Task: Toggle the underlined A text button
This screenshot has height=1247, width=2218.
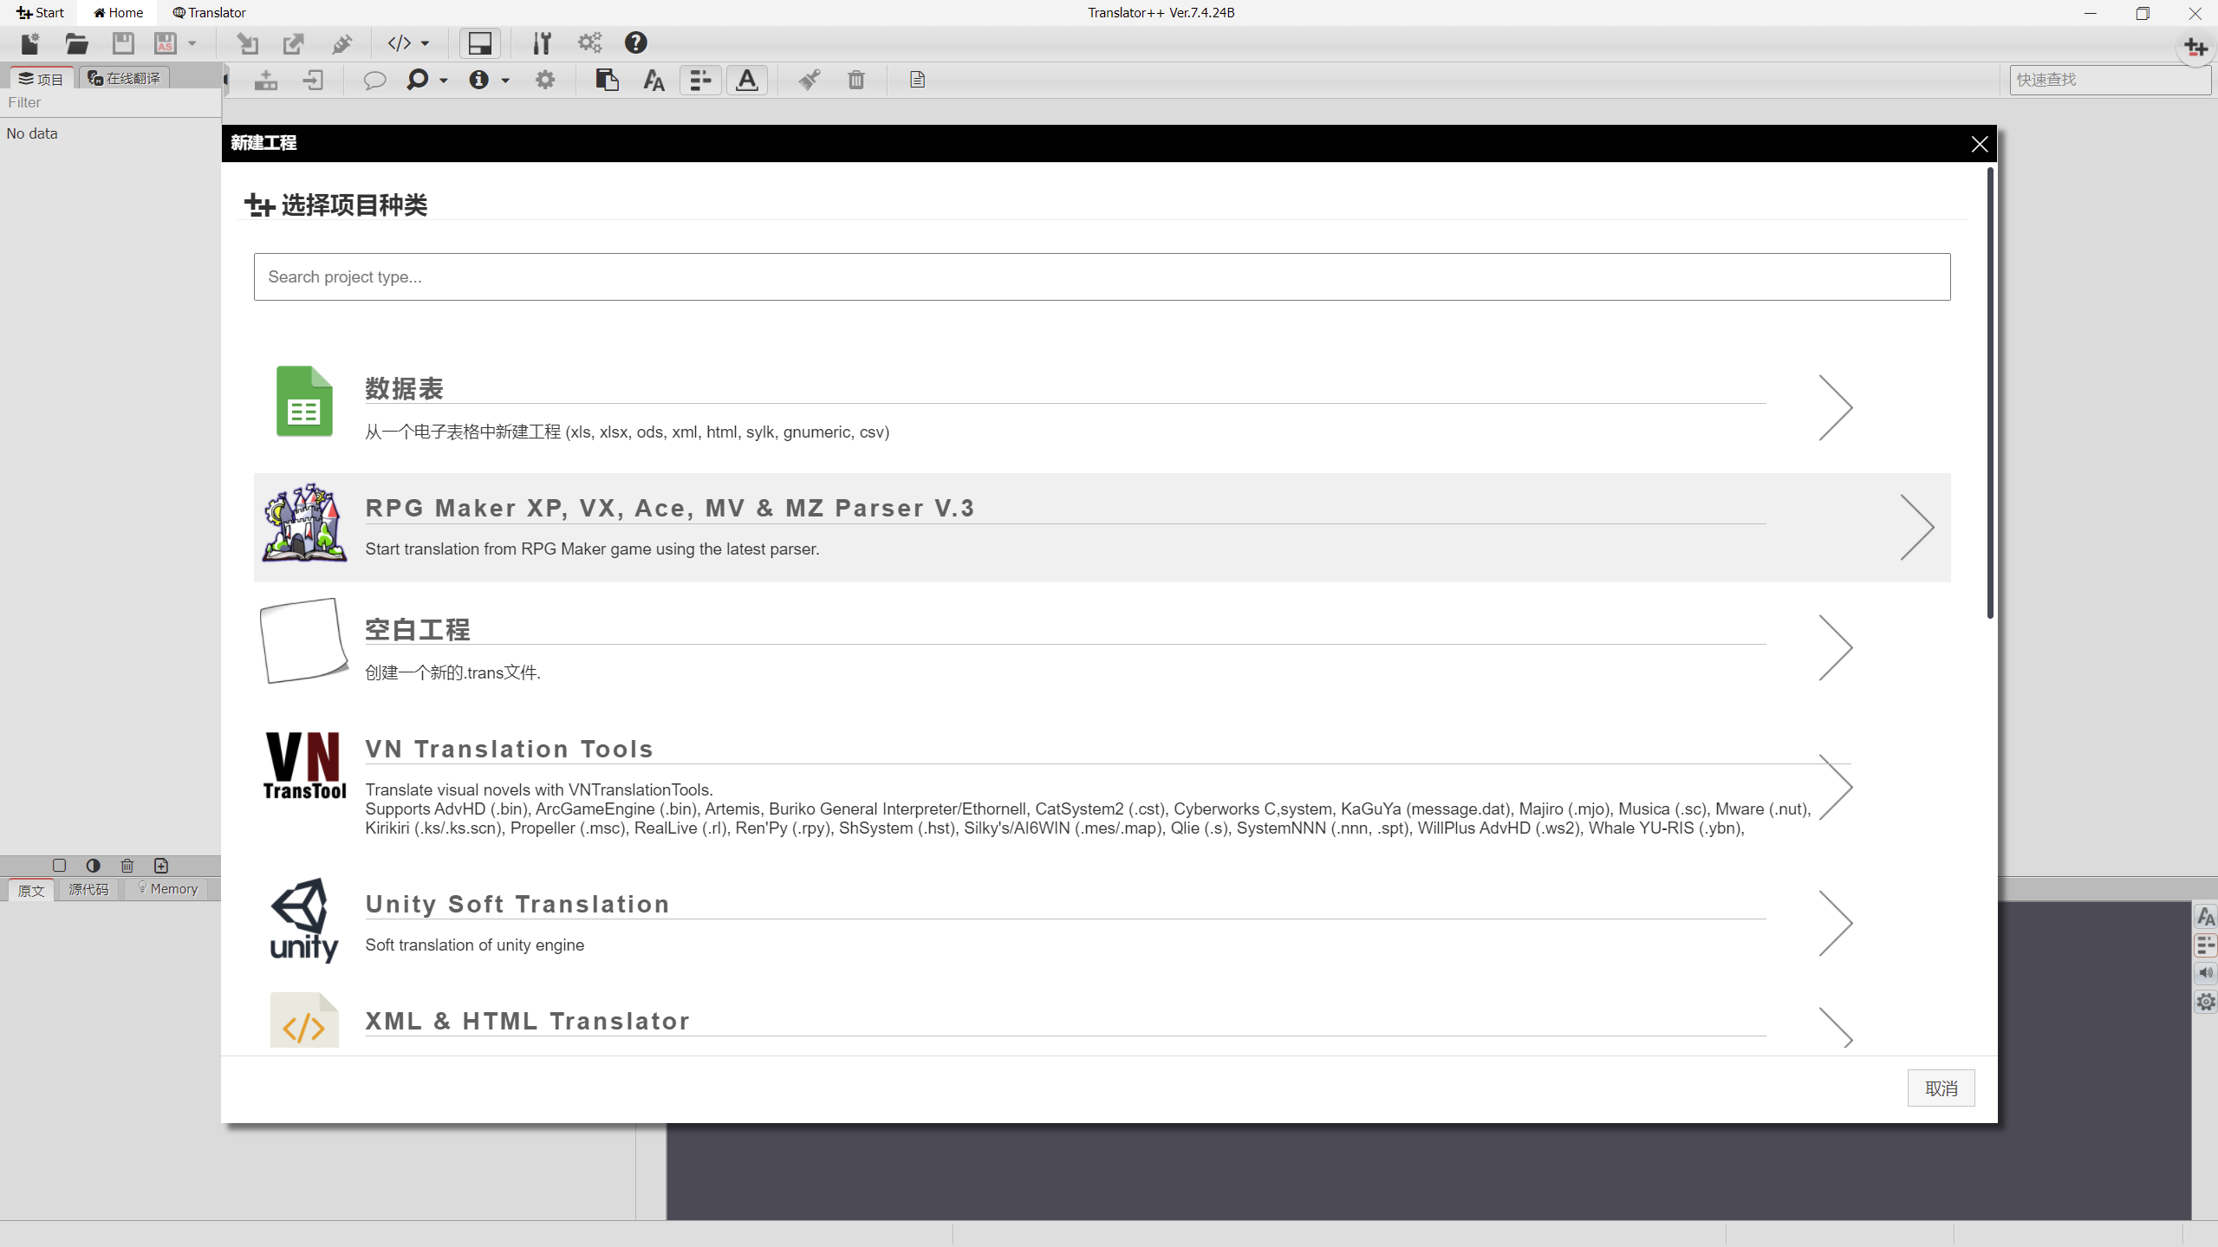Action: tap(746, 80)
